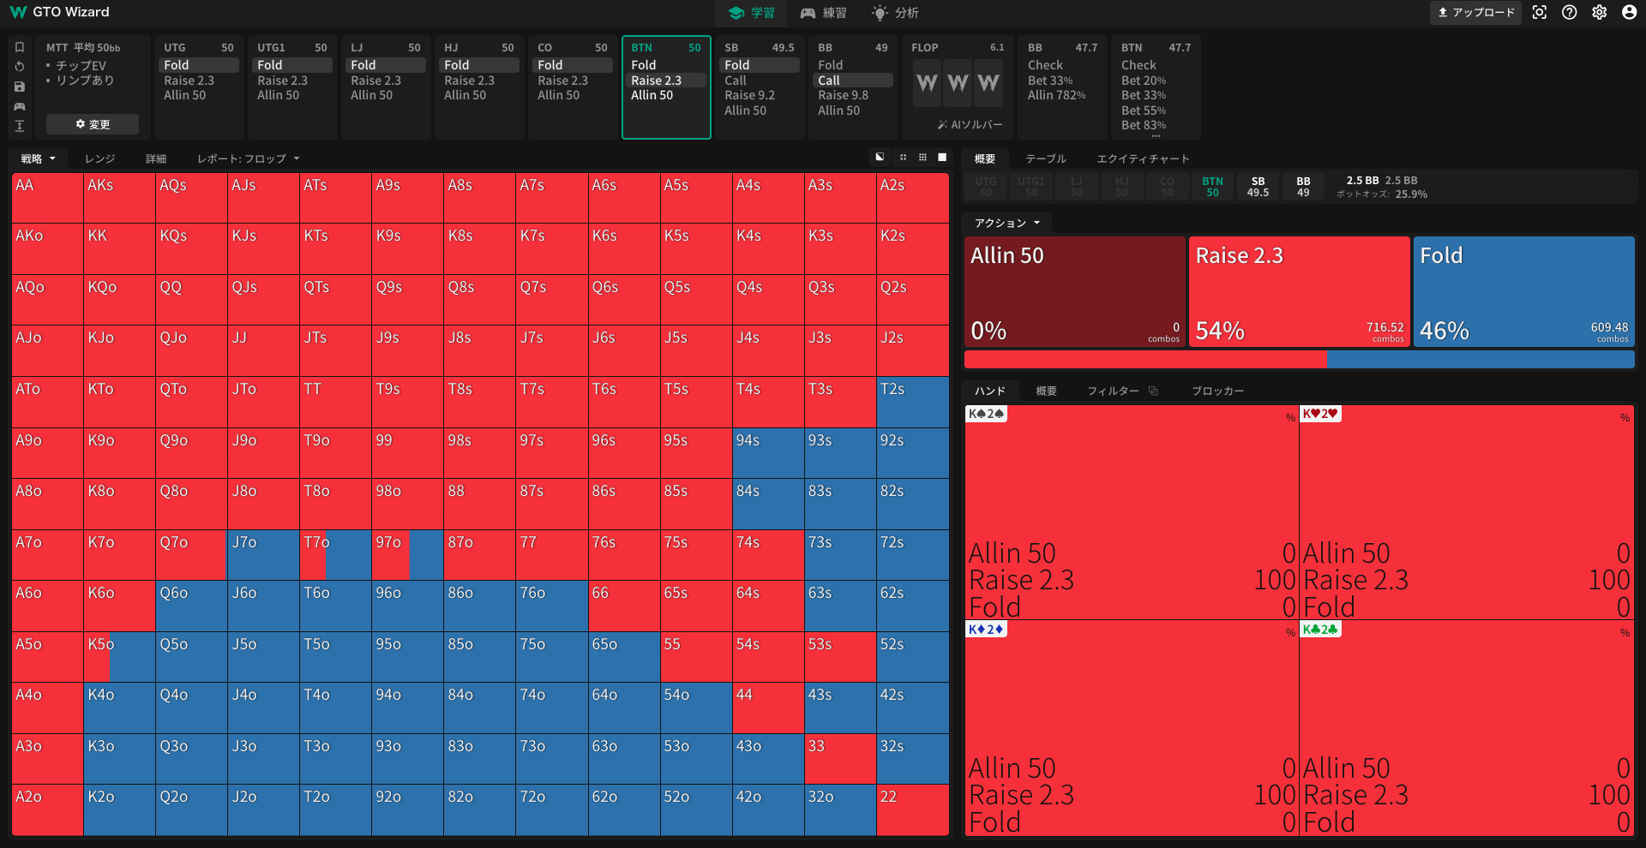Select the LJ 50 position chip

pos(1077,187)
